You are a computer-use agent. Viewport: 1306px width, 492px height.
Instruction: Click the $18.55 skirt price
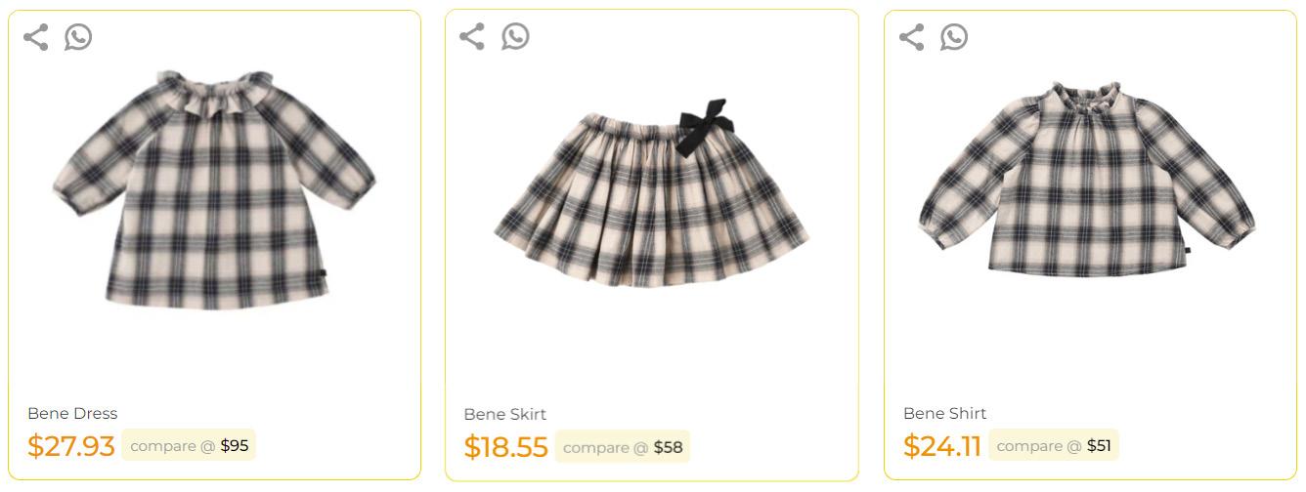point(505,447)
